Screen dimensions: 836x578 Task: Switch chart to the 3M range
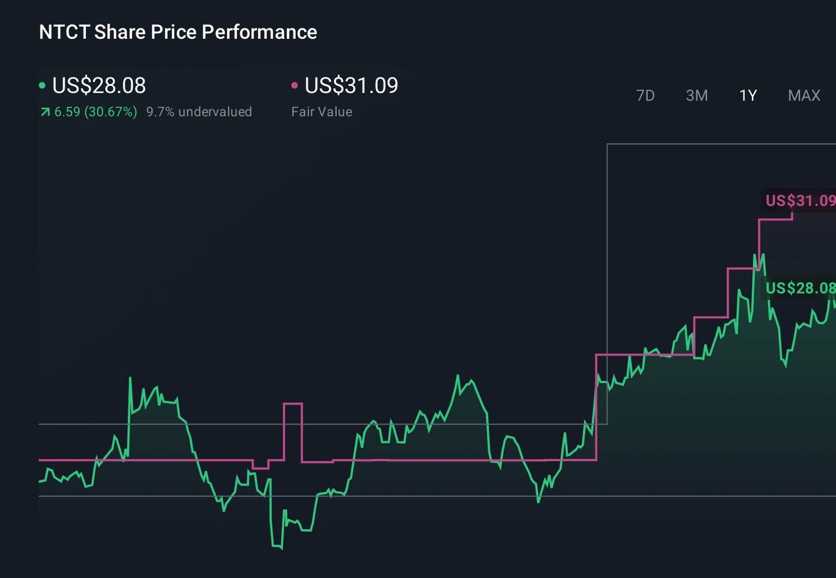click(697, 95)
